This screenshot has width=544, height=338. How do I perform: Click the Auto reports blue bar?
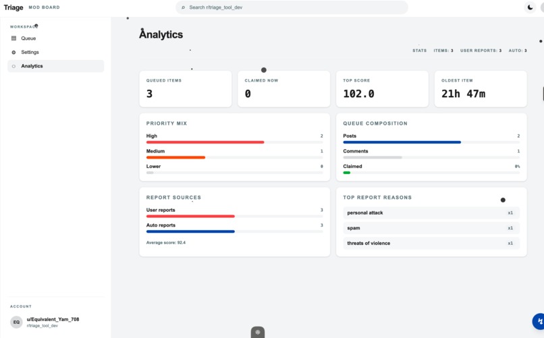[190, 231]
